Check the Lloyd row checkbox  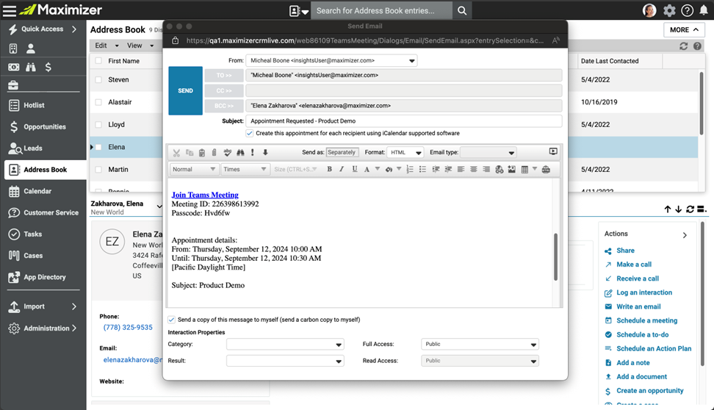(98, 124)
